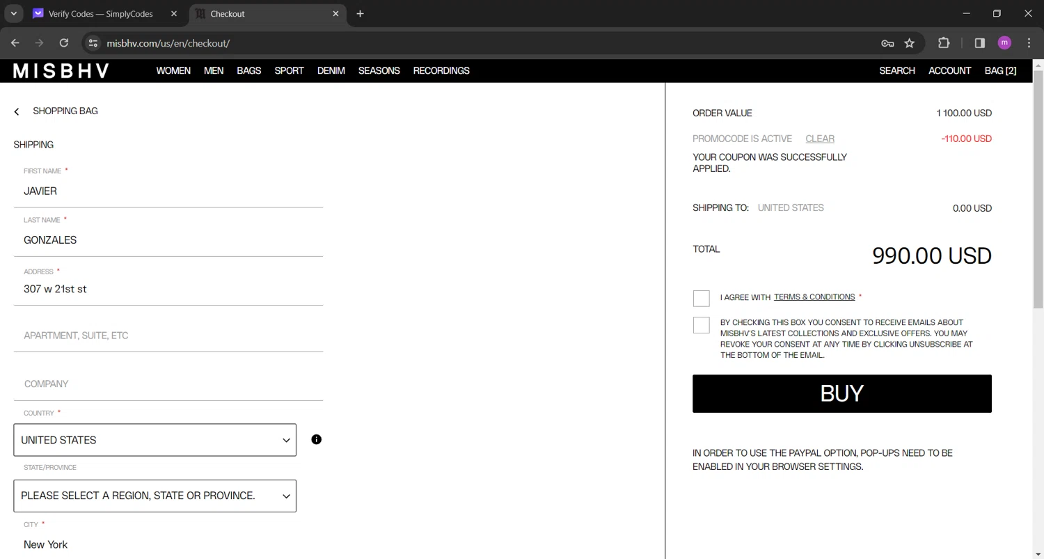
Task: Click the First Name field with JAVIER
Action: click(168, 191)
